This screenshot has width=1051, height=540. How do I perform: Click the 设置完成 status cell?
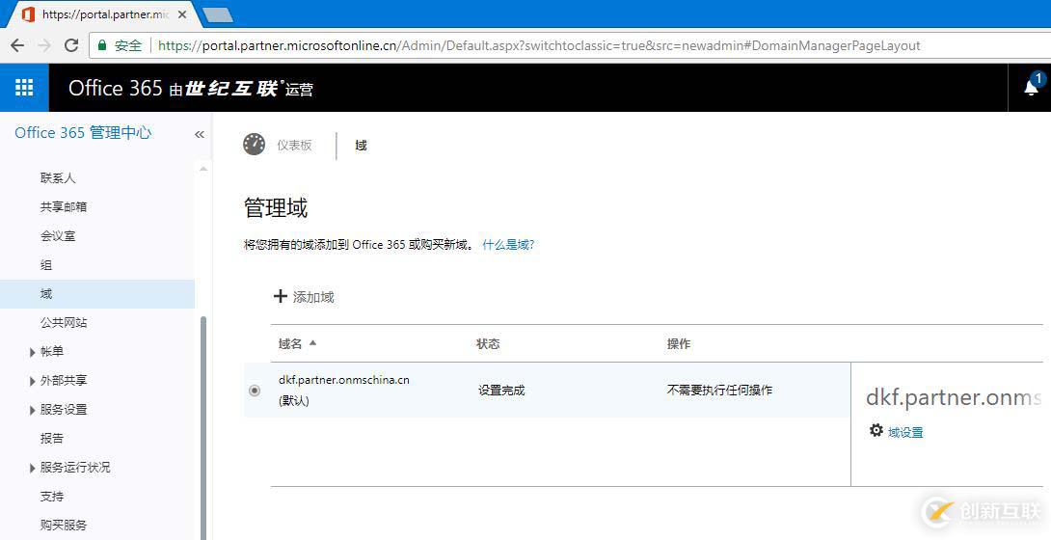coord(501,390)
